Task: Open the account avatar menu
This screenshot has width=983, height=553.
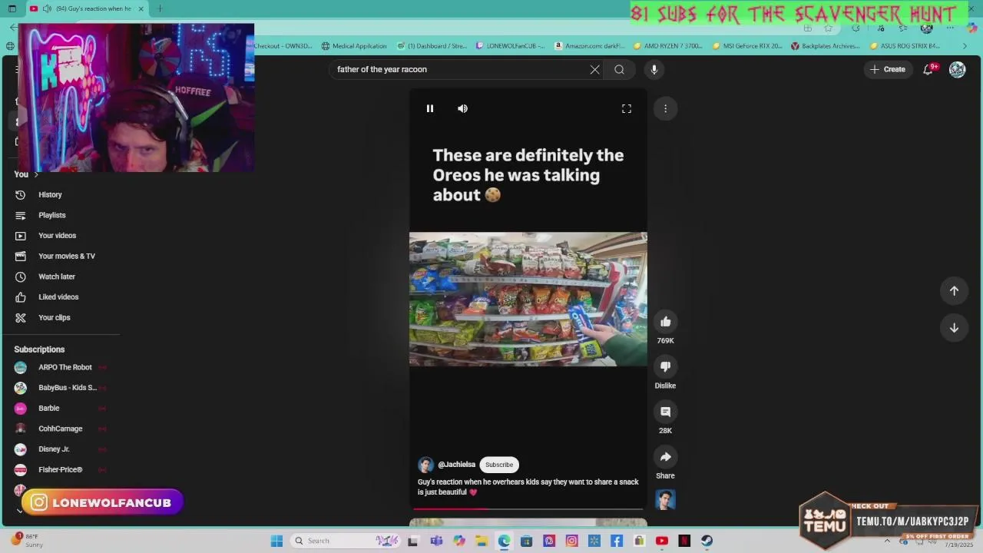Action: click(x=957, y=69)
